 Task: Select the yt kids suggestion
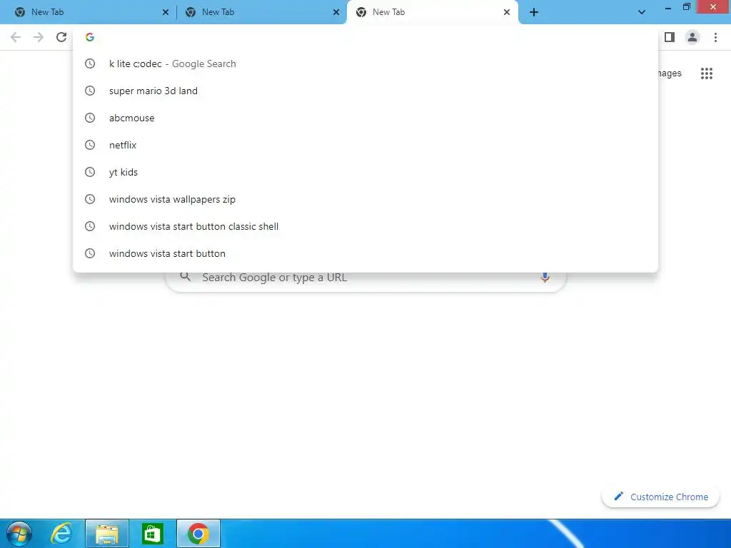coord(365,172)
